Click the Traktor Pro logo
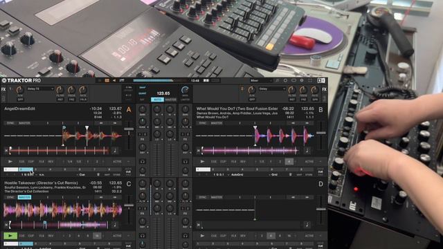443x249 pixels. point(21,80)
